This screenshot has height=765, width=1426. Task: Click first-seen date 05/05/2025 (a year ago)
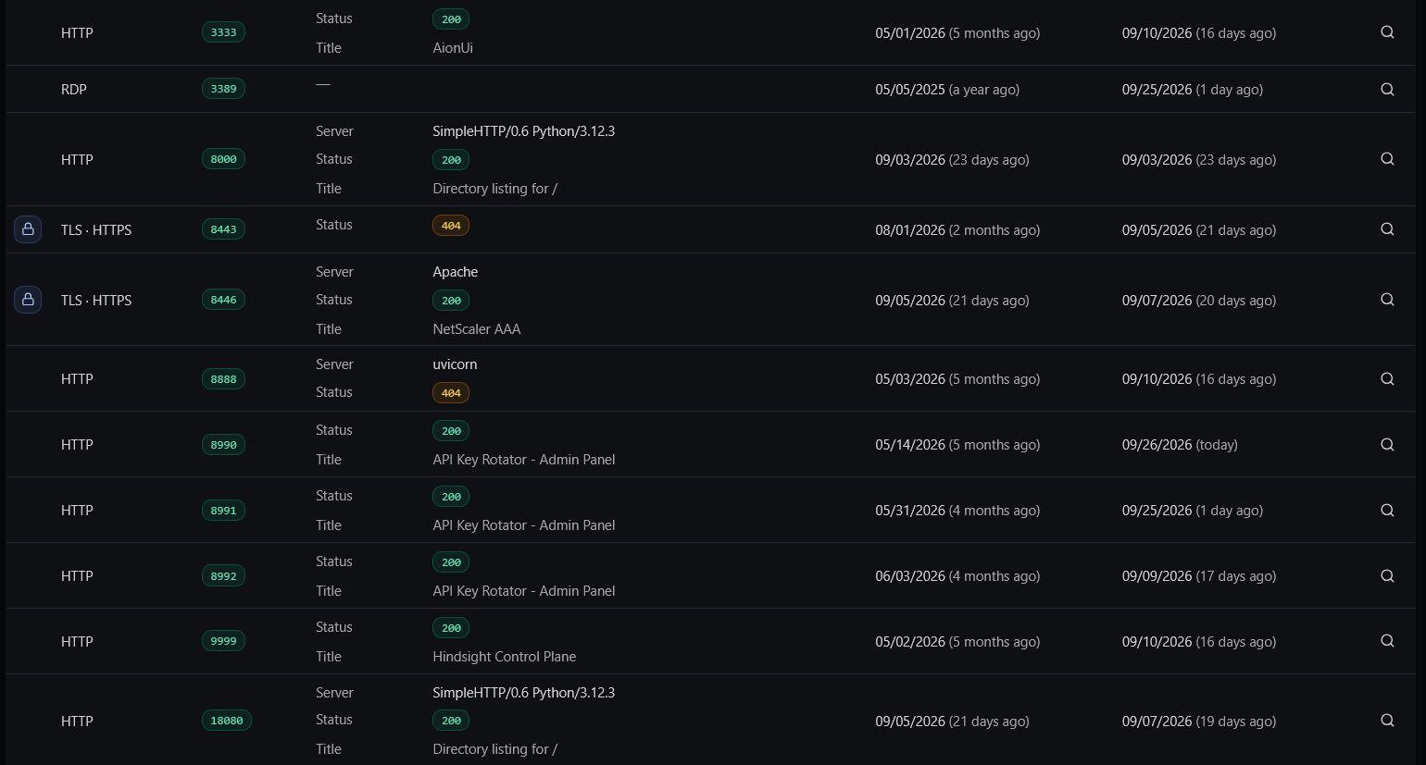coord(947,90)
